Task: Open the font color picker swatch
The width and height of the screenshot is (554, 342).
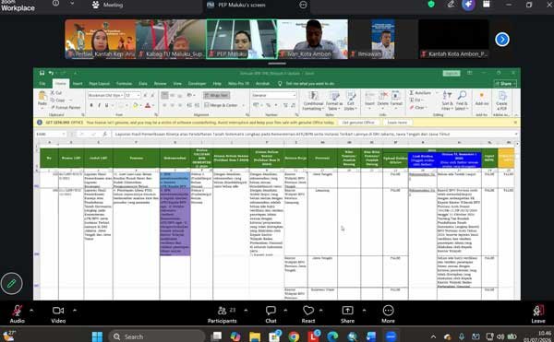Action: [x=148, y=105]
